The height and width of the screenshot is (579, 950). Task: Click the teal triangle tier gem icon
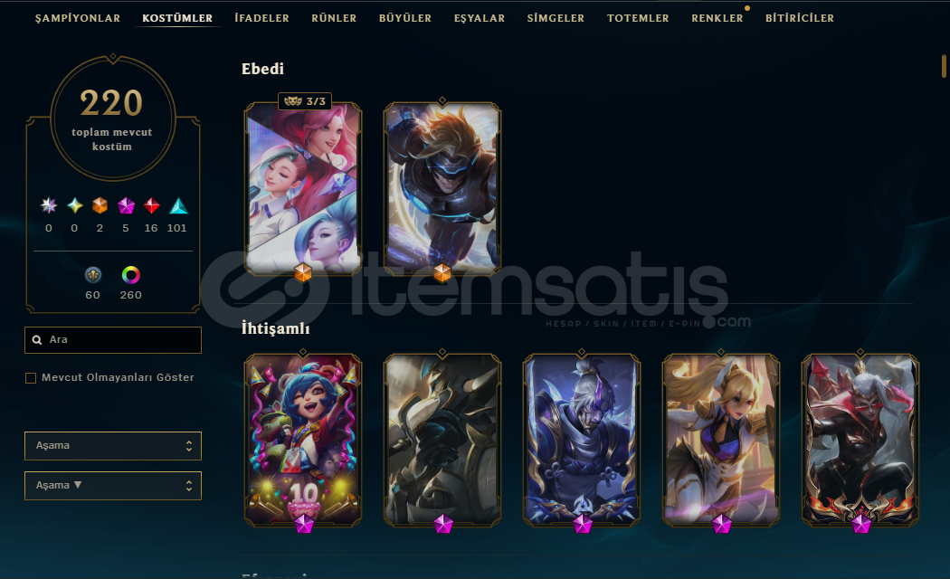[178, 206]
